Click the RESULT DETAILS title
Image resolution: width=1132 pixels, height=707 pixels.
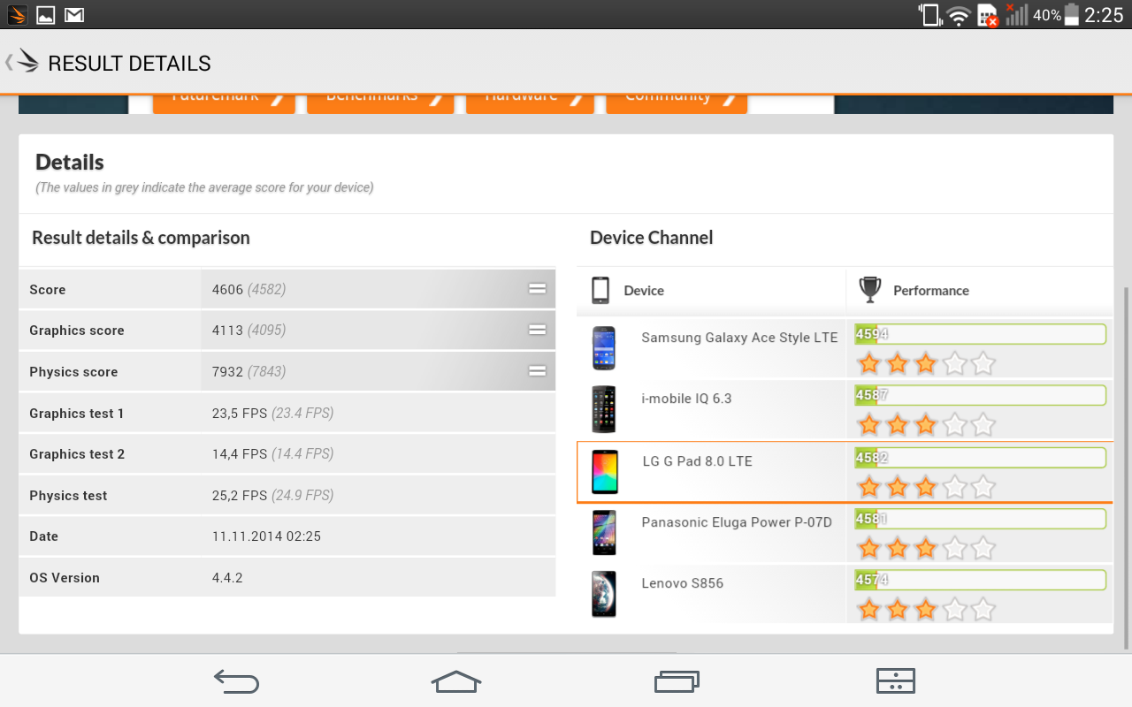point(129,64)
